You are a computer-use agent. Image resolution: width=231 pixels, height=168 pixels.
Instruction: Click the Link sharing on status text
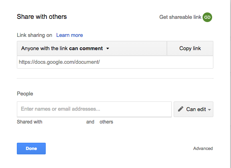click(34, 35)
